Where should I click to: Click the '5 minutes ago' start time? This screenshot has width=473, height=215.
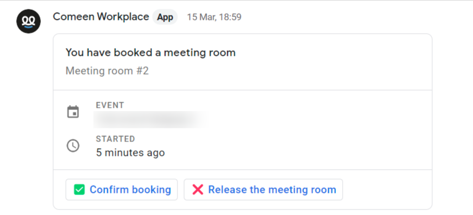(x=130, y=153)
